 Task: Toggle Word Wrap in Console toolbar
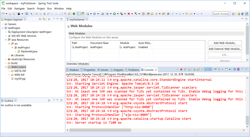pyautogui.click(x=202, y=69)
